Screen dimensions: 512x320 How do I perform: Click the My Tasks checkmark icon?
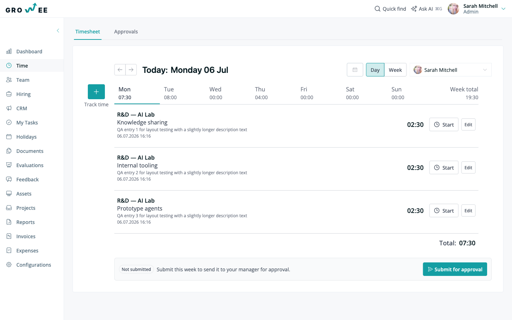click(x=9, y=122)
